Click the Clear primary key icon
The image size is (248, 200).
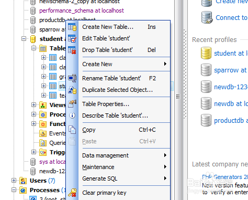pos(72,193)
